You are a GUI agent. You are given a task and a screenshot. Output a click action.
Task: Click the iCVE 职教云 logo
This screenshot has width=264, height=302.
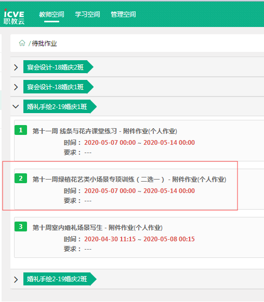pyautogui.click(x=14, y=17)
